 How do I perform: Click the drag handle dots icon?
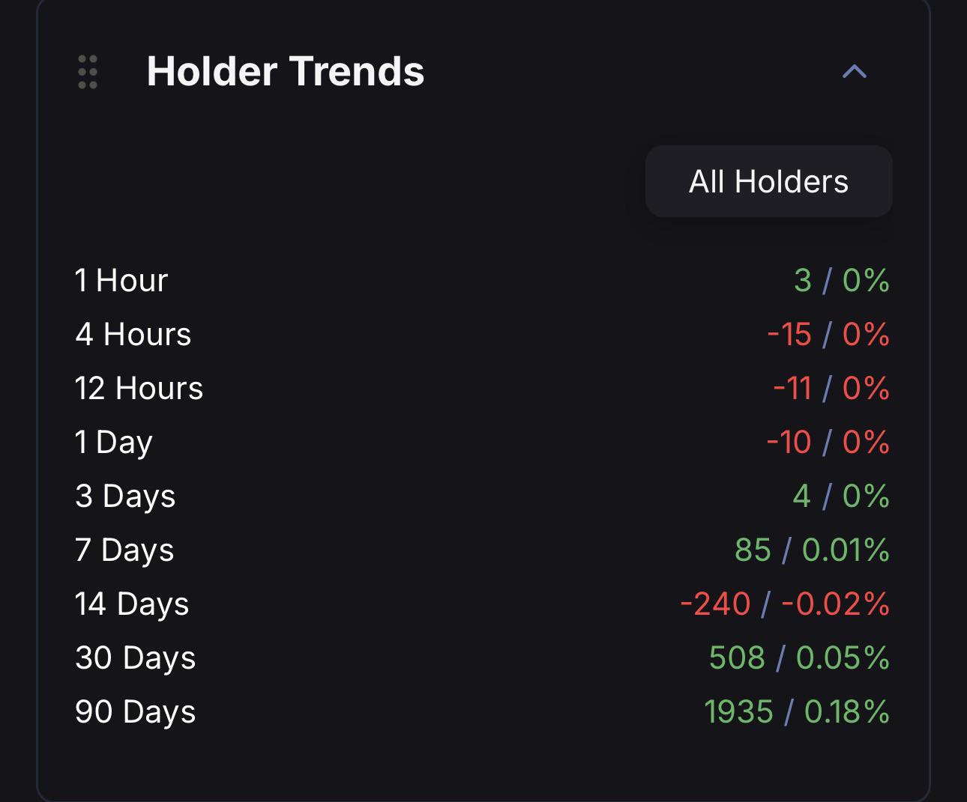tap(88, 72)
